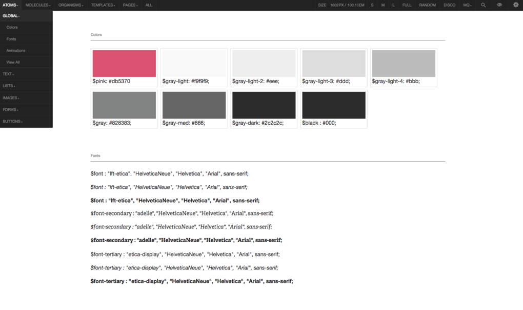Image resolution: width=523 pixels, height=310 pixels.
Task: Open the TEMPLATES menu
Action: tap(103, 5)
